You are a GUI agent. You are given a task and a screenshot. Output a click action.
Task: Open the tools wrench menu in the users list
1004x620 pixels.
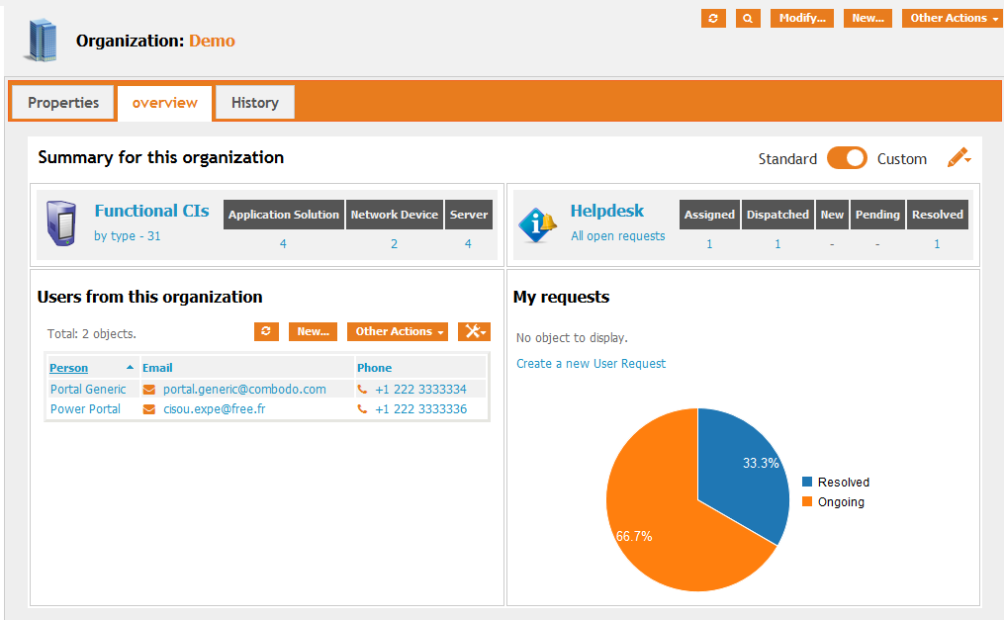point(474,331)
